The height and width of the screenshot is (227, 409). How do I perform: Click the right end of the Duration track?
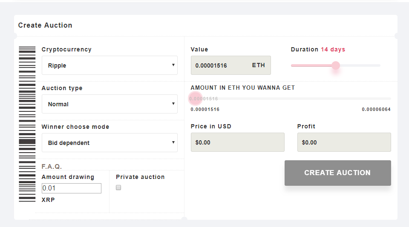pos(378,65)
